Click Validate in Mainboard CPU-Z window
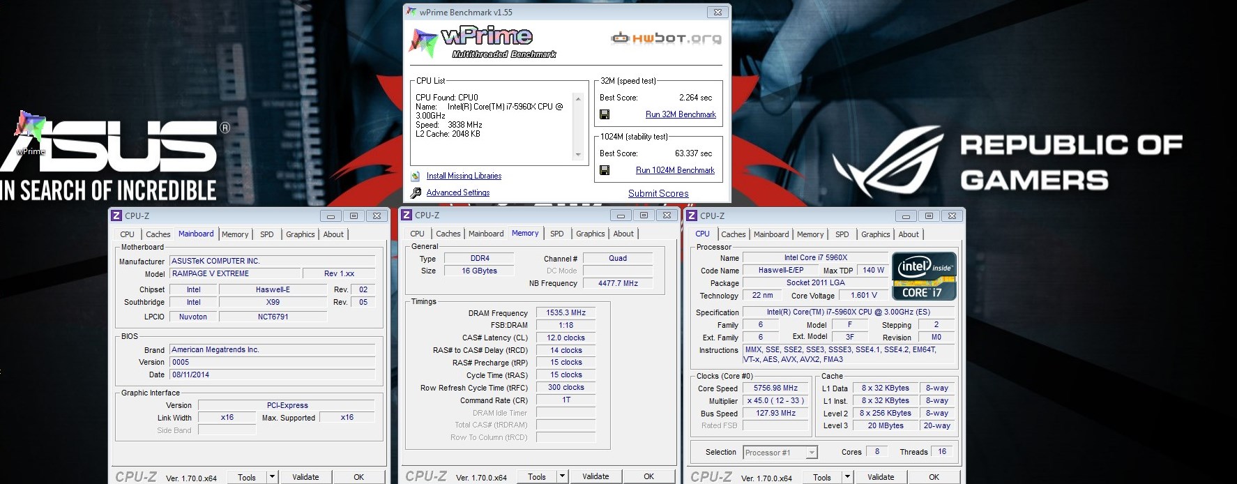 (x=305, y=477)
